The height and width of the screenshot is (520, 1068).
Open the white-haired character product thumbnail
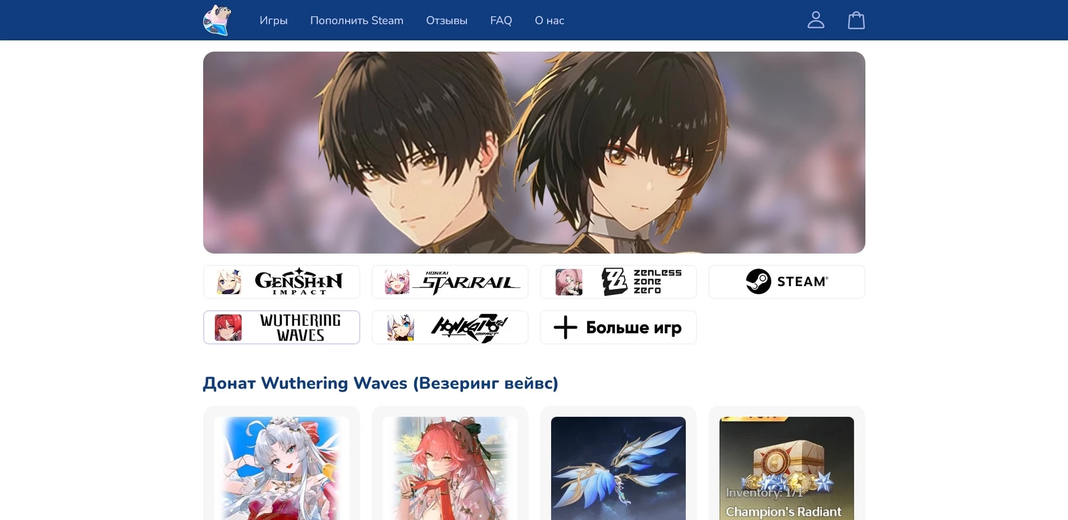tap(282, 468)
